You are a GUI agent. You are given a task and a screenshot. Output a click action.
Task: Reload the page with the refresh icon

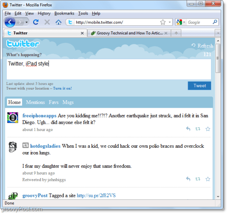pyautogui.click(x=36, y=22)
